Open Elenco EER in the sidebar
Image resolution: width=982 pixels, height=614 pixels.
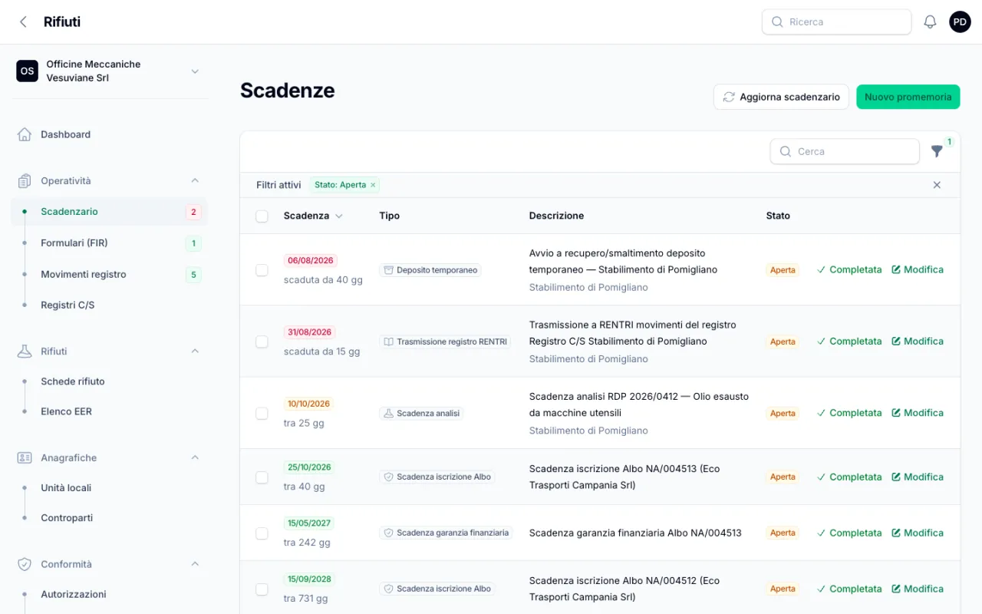coord(109,411)
